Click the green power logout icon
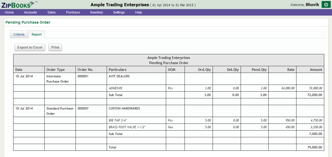The height and width of the screenshot is (157, 332). 326,4
